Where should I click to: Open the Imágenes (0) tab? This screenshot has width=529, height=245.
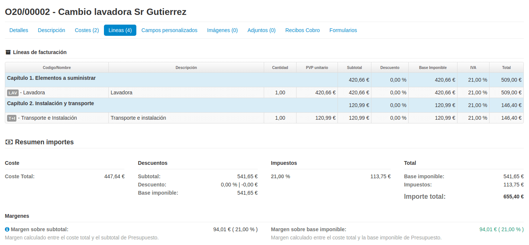(x=222, y=30)
